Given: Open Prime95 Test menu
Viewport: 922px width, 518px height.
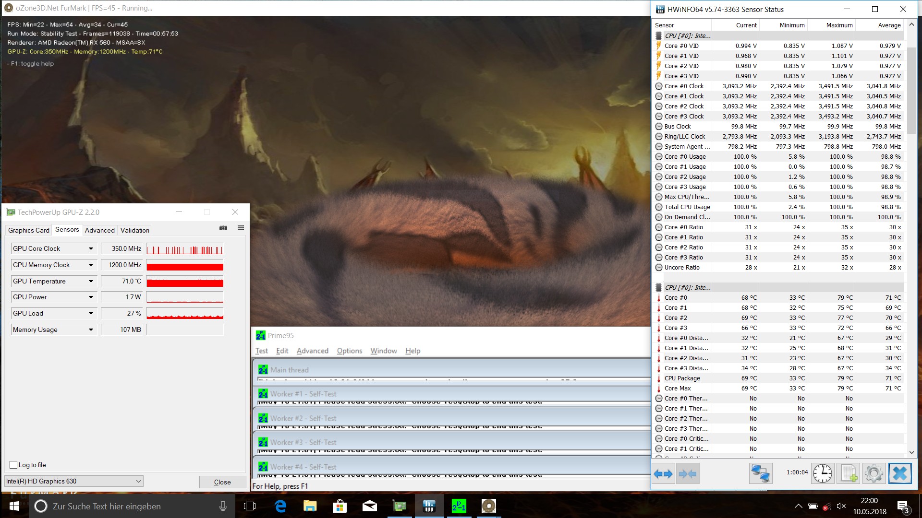Looking at the screenshot, I should tap(262, 351).
